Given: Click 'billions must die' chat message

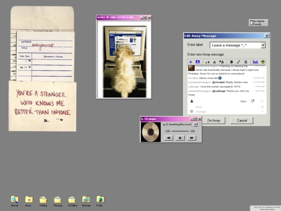Looking at the screenshot, I should pyautogui.click(x=208, y=78).
